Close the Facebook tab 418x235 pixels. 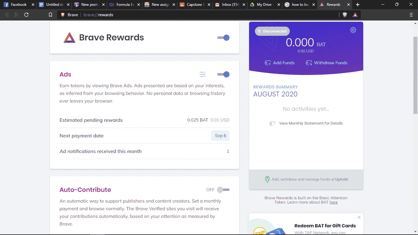click(33, 5)
